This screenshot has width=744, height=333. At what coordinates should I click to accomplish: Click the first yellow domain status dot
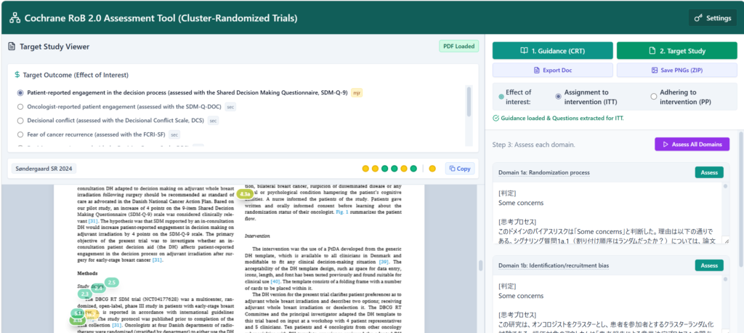(365, 169)
